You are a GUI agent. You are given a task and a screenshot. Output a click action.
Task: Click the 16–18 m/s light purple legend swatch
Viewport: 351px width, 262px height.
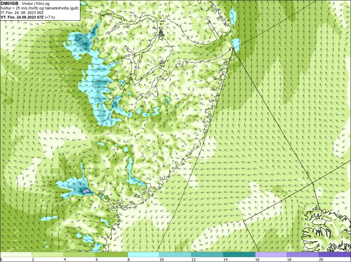pos(271,254)
